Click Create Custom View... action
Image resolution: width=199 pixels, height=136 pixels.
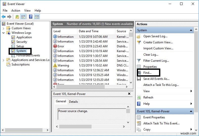pos(158,42)
